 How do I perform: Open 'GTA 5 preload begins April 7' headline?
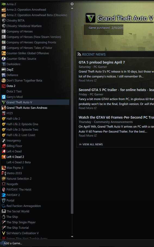(102, 62)
